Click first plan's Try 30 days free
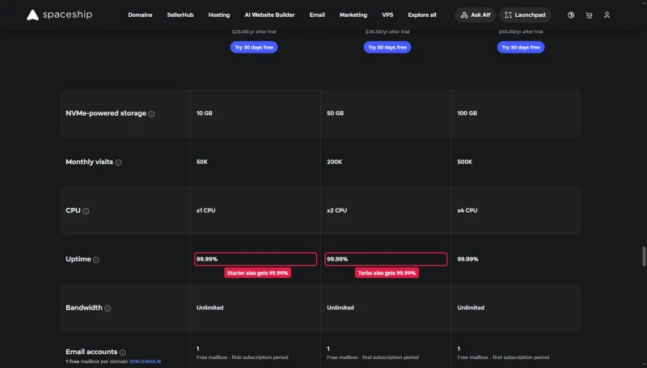The height and width of the screenshot is (368, 647). [254, 47]
